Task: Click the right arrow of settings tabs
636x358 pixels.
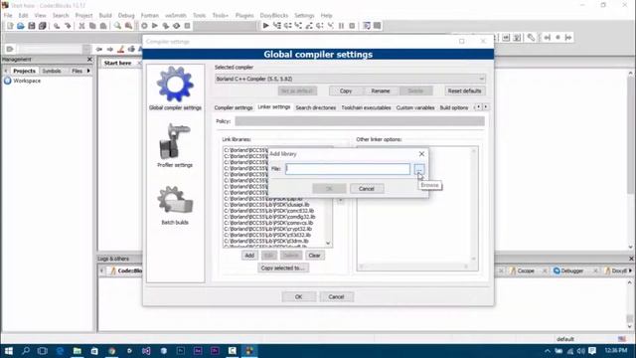Action: [x=486, y=107]
